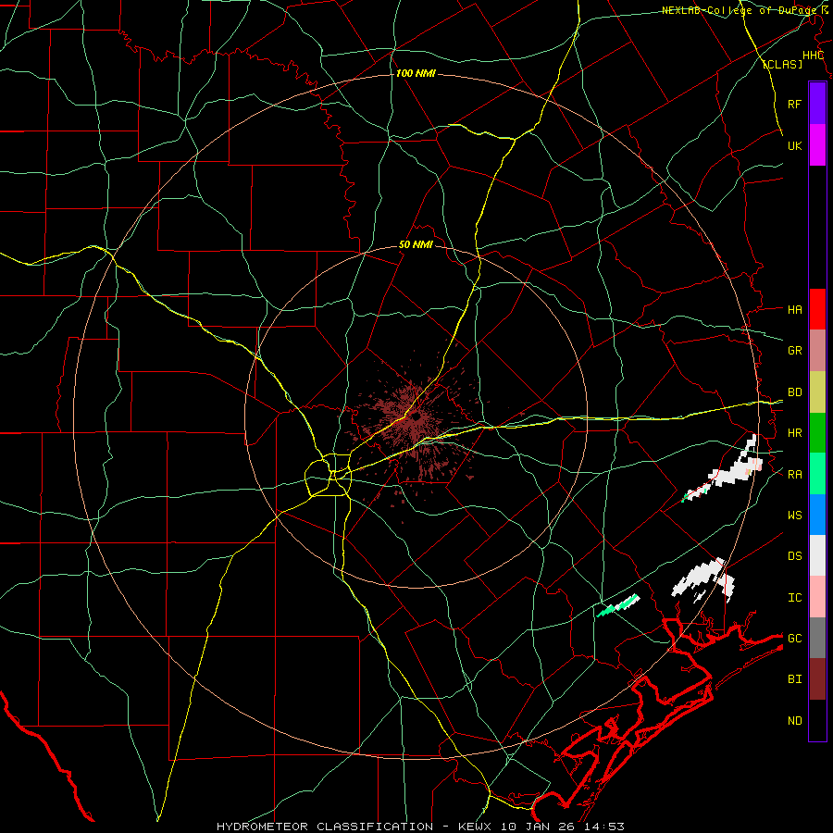Select the BI biological brown swatch
Viewport: 833px width, 833px height.
tap(817, 679)
